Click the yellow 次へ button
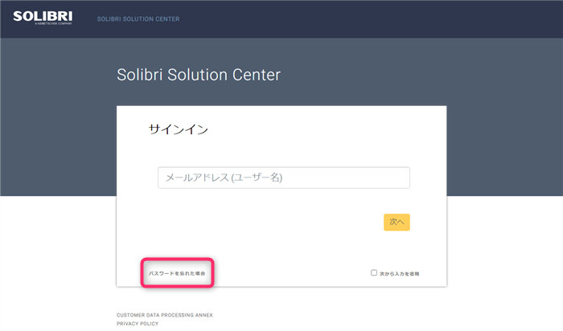This screenshot has width=563, height=331. click(397, 222)
